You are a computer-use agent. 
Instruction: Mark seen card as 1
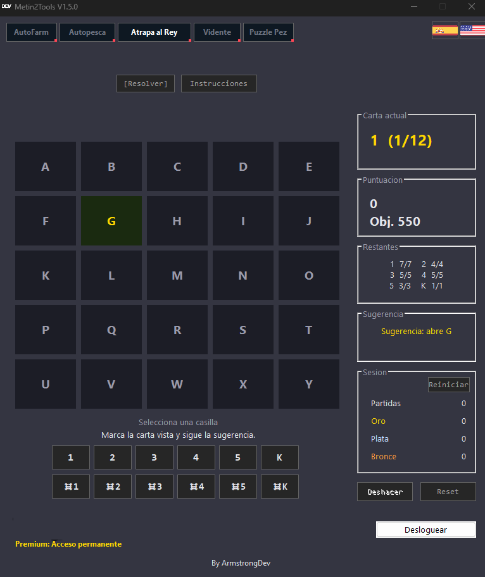(x=71, y=457)
